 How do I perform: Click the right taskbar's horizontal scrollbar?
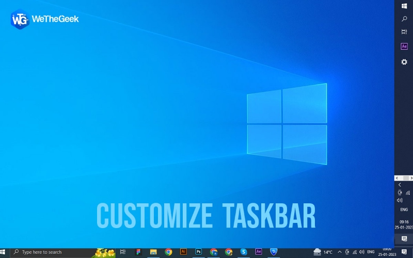click(404, 178)
